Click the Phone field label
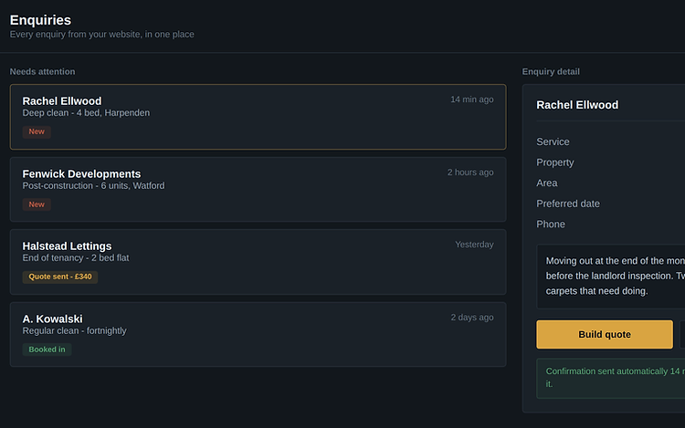This screenshot has height=428, width=685. (x=551, y=224)
